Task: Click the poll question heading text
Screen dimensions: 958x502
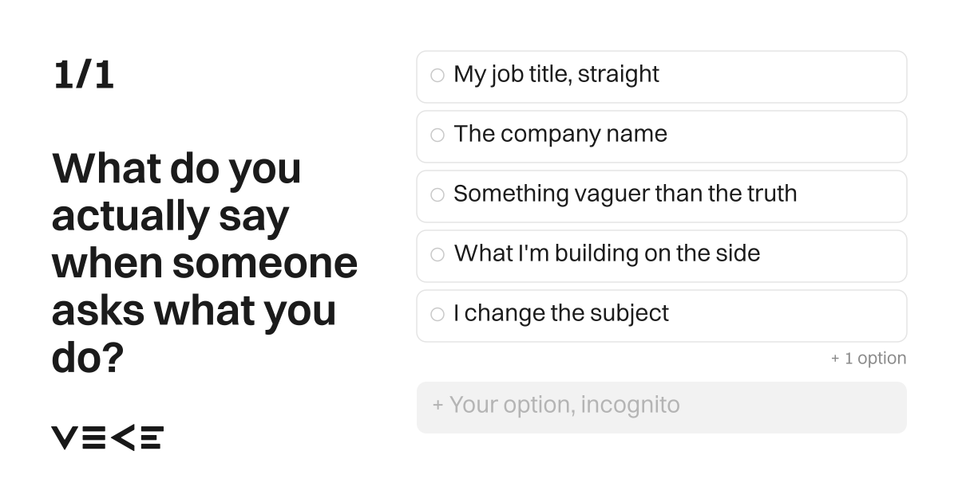Action: pyautogui.click(x=204, y=263)
